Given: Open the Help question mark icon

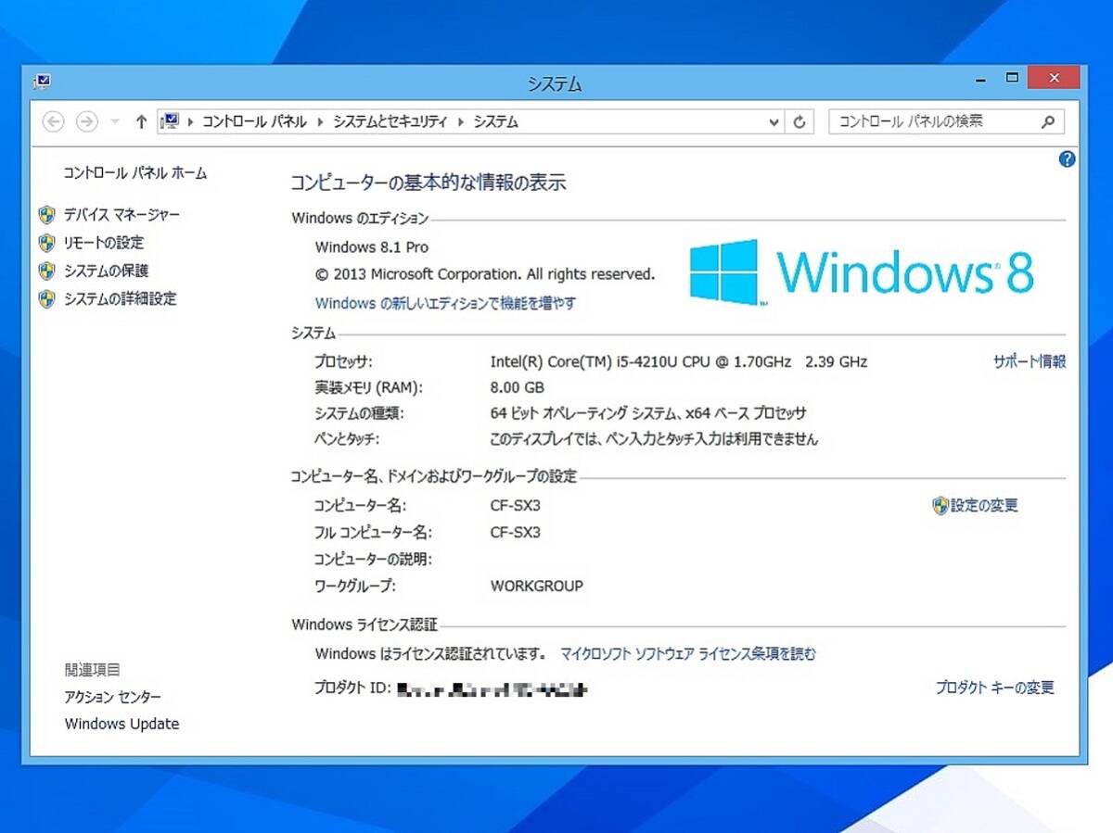Looking at the screenshot, I should tap(1067, 159).
